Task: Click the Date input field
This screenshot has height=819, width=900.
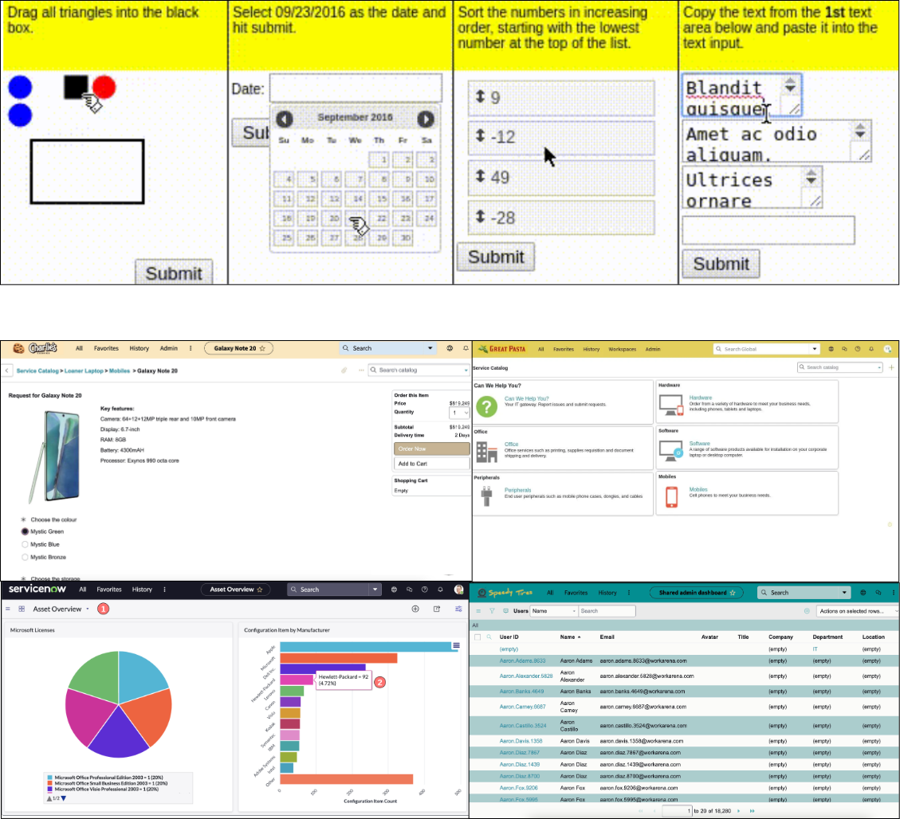Action: pyautogui.click(x=356, y=88)
